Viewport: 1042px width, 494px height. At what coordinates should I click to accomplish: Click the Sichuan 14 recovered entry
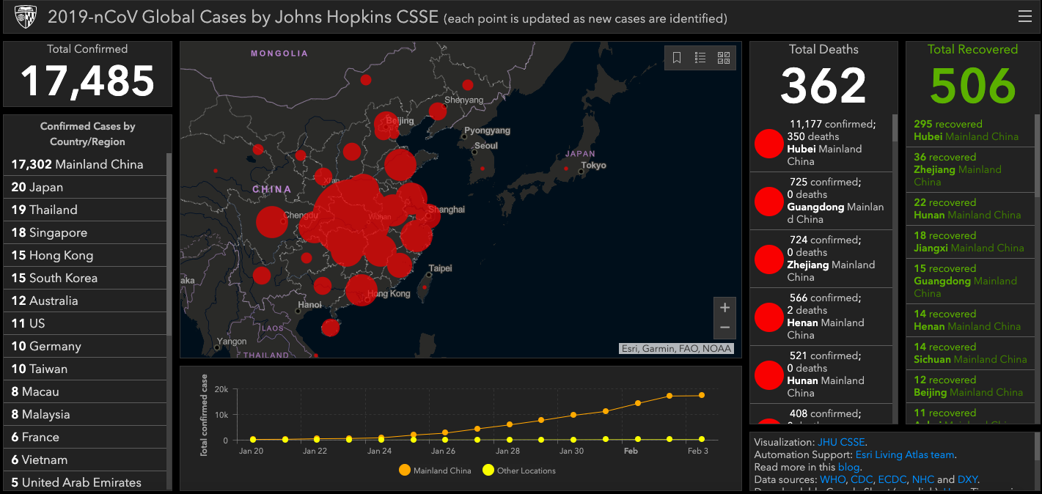(x=969, y=353)
